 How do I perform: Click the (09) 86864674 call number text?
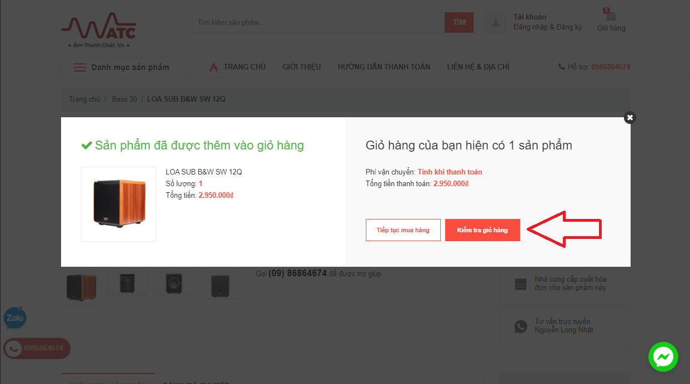click(298, 273)
